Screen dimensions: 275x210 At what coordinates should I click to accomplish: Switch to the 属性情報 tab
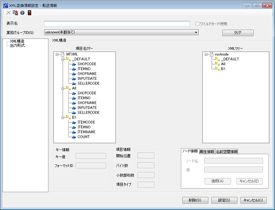207,151
